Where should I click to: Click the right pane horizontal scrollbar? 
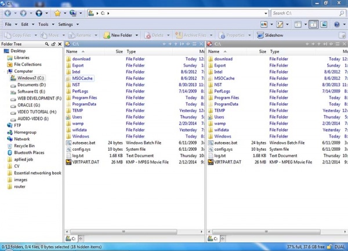(266, 232)
